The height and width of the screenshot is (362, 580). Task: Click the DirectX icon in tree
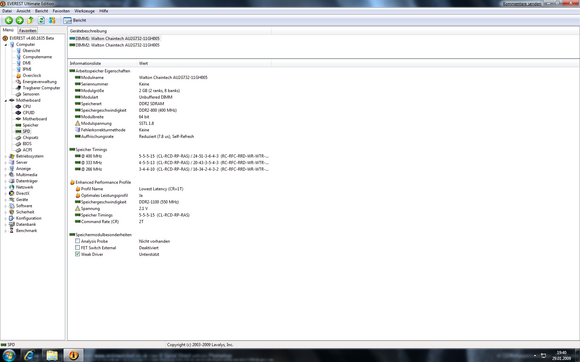tap(12, 193)
